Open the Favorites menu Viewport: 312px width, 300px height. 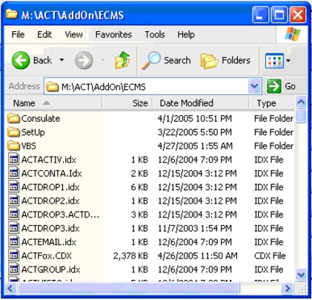click(113, 34)
